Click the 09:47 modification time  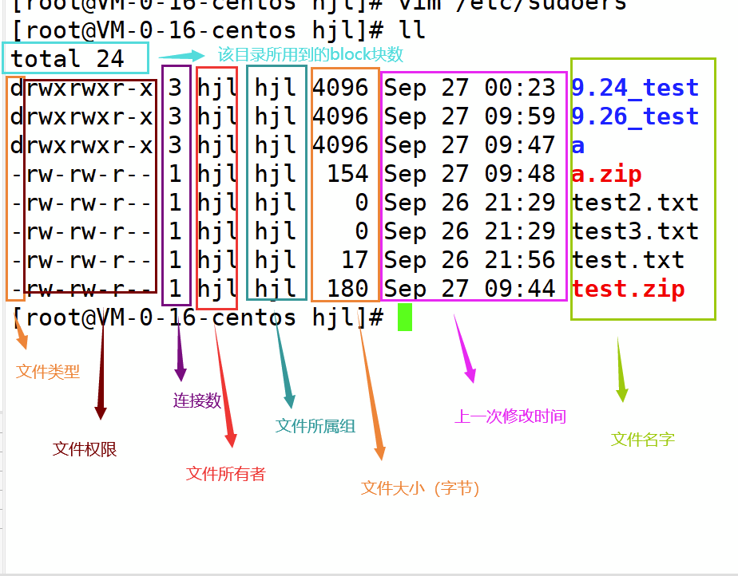point(520,145)
